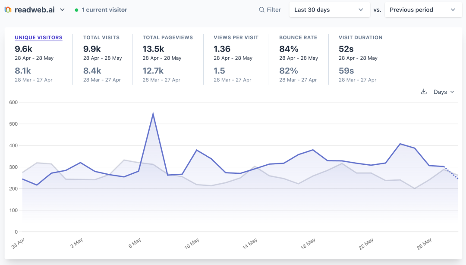Click the chevron in Previous period selector
This screenshot has height=265, width=466.
tap(453, 10)
